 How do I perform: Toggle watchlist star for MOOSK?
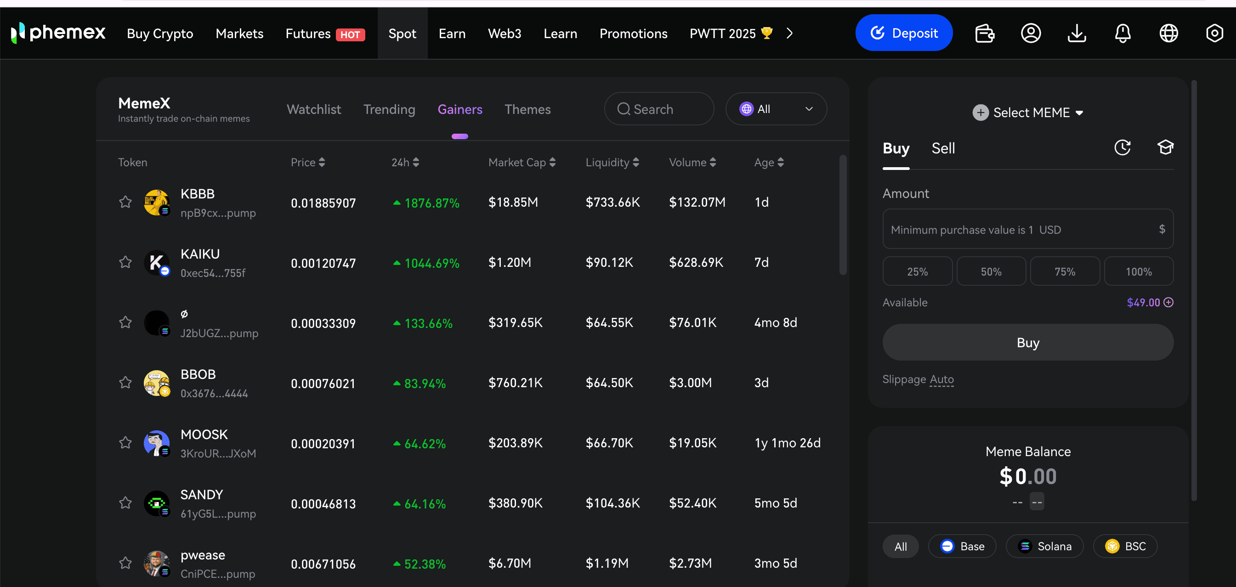pos(125,443)
